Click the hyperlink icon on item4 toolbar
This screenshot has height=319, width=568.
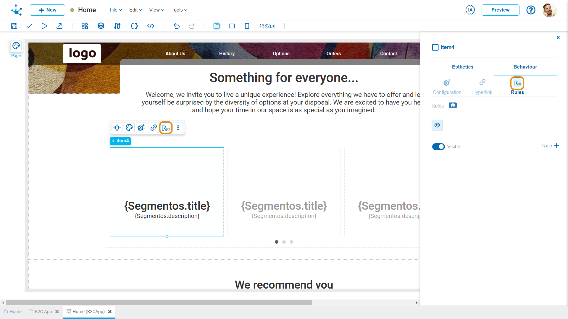153,128
